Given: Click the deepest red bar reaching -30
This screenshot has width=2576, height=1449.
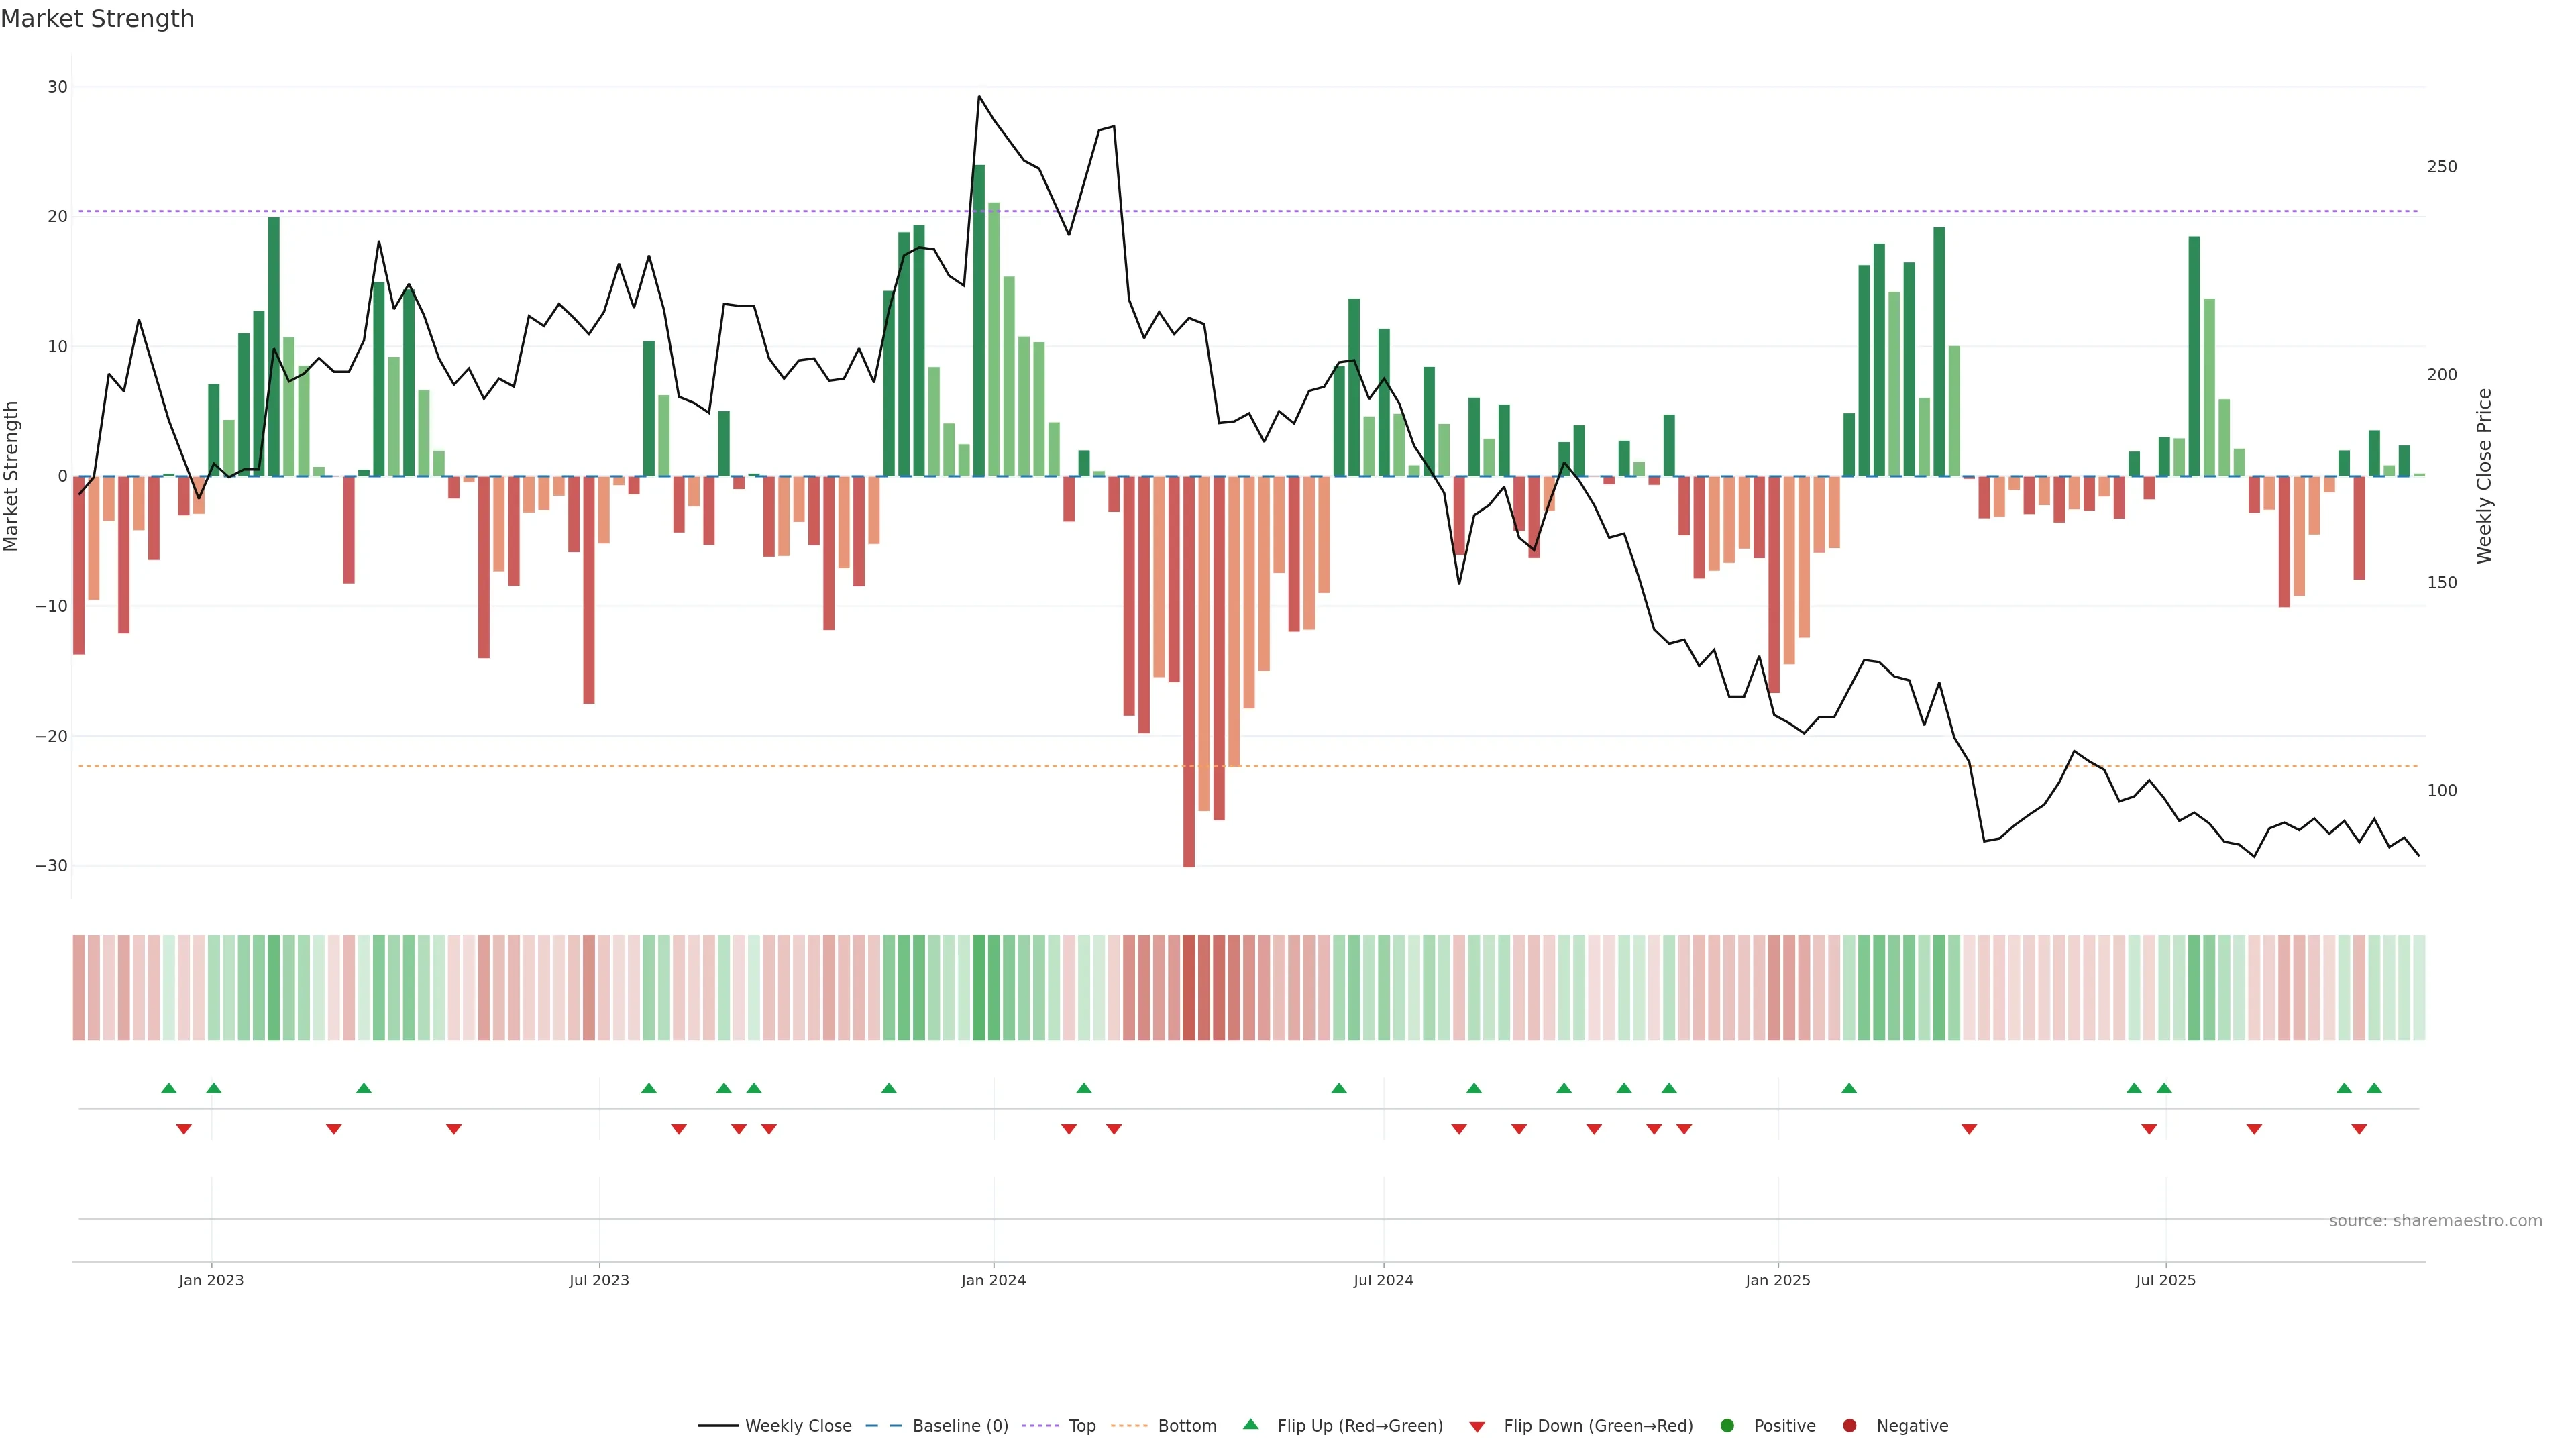Looking at the screenshot, I should (x=1189, y=670).
